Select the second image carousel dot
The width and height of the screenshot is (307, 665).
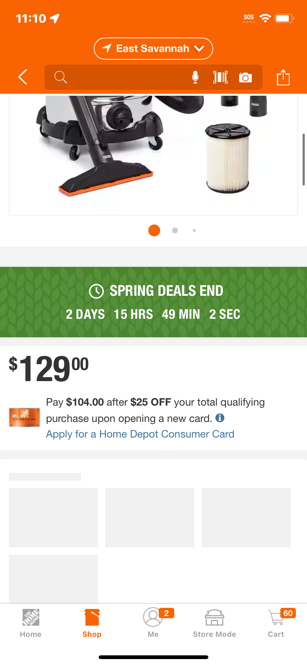point(175,230)
